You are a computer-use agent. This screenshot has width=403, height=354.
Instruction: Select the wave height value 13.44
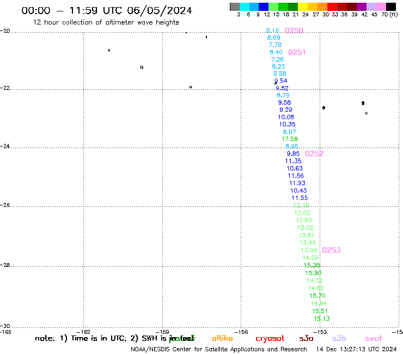[308, 242]
